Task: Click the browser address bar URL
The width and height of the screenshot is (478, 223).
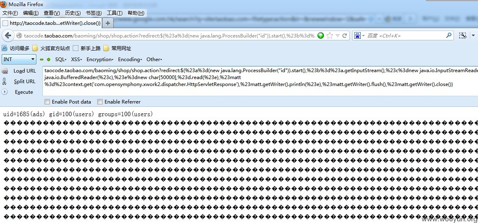Action: click(x=170, y=35)
